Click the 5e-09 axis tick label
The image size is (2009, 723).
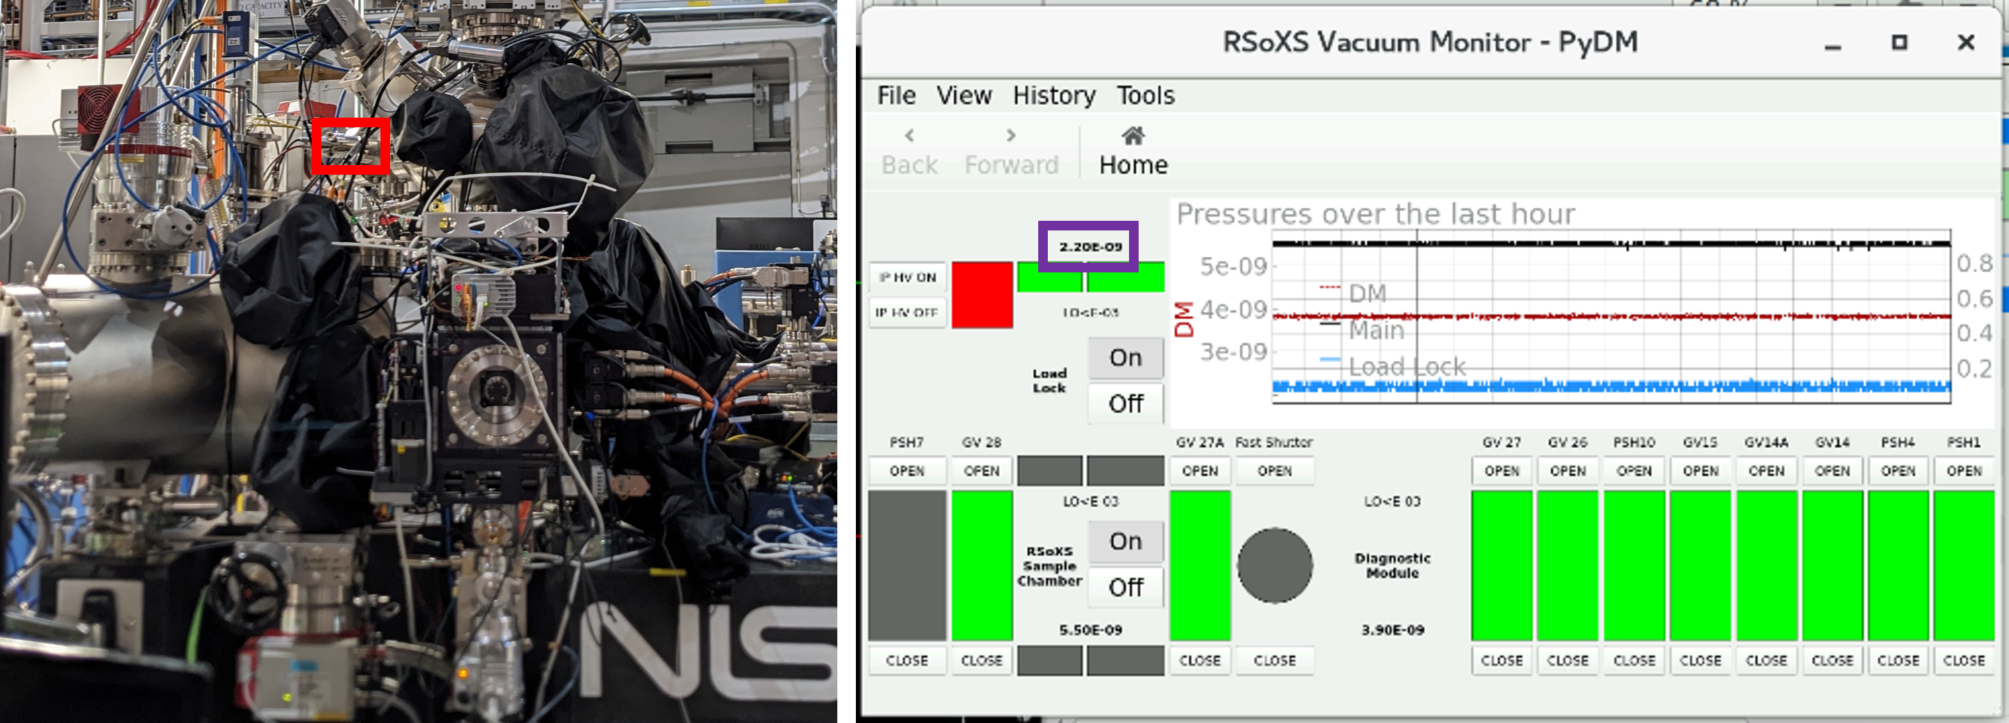coord(1233,266)
